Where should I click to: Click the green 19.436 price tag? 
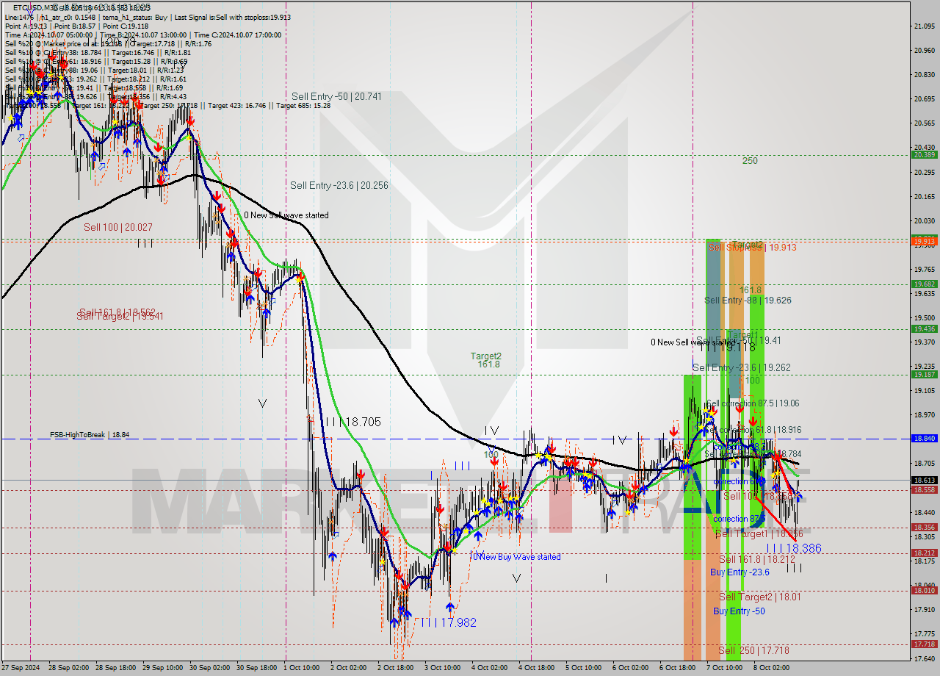point(924,329)
